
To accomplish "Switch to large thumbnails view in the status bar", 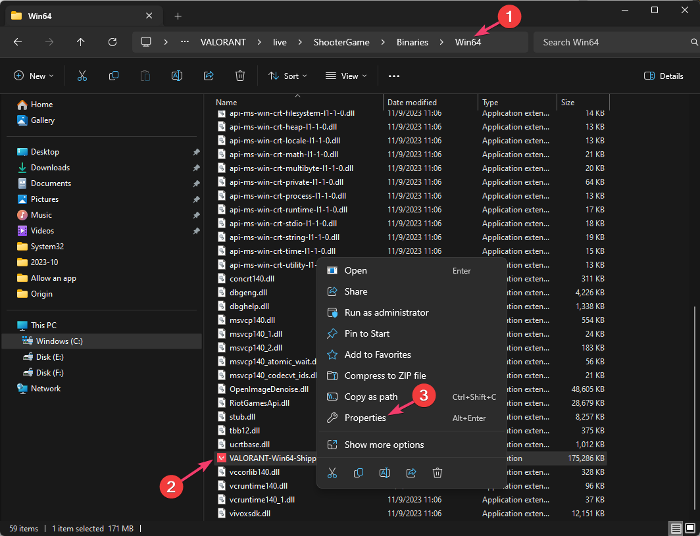I will [689, 528].
